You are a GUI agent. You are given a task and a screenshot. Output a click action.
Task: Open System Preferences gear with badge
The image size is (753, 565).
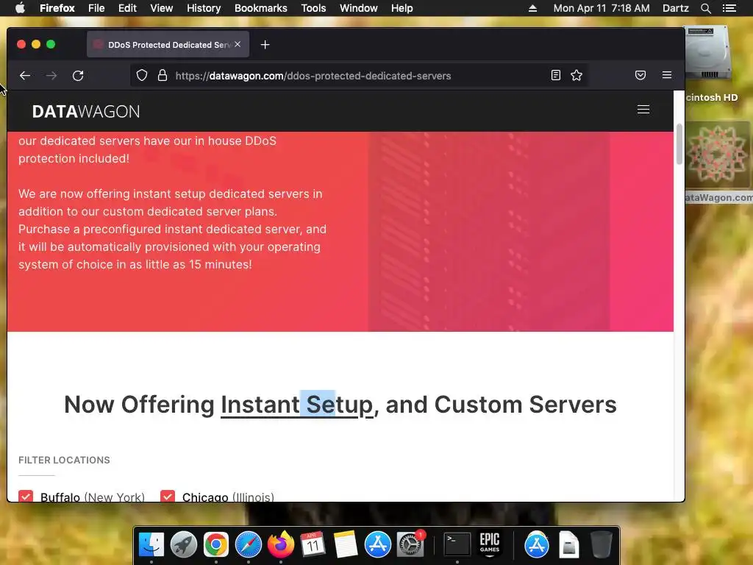pyautogui.click(x=410, y=545)
